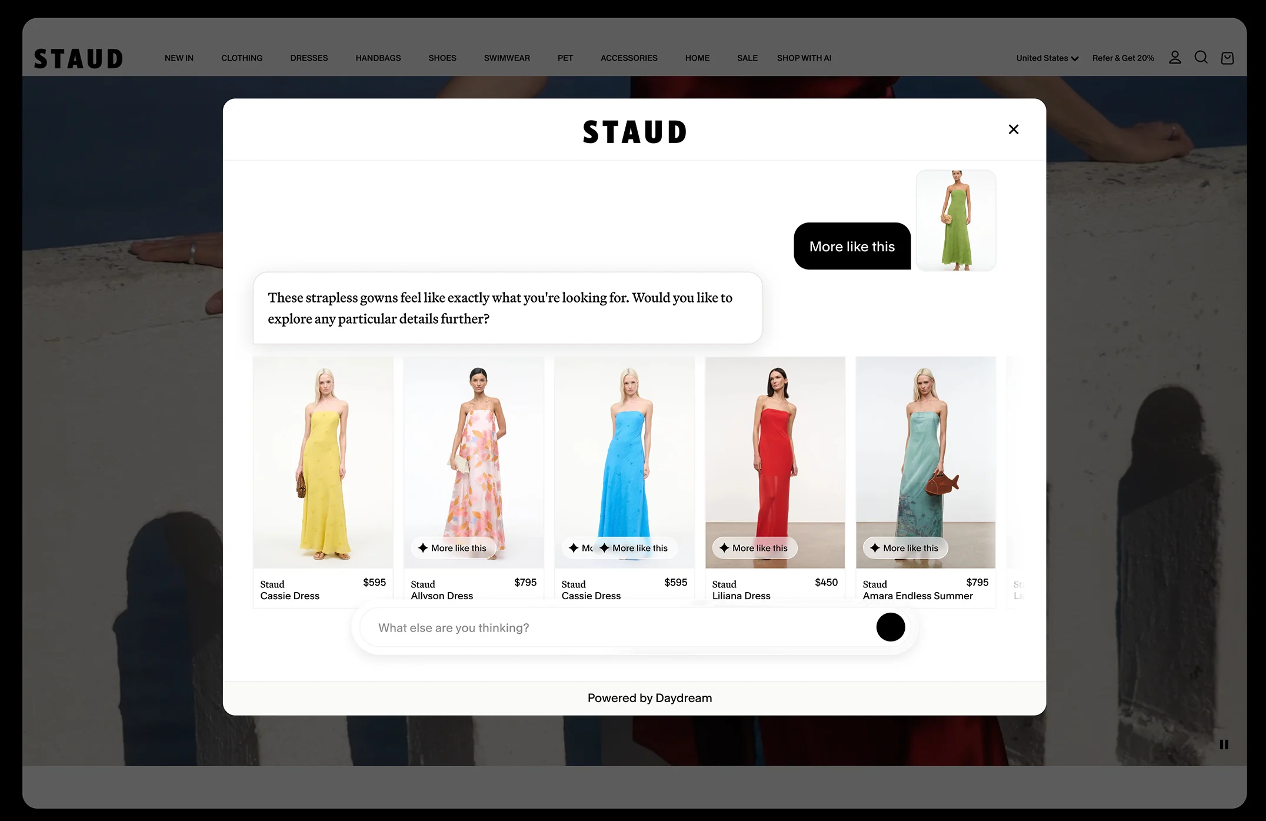
Task: Open the CLOTHING menu
Action: point(242,58)
